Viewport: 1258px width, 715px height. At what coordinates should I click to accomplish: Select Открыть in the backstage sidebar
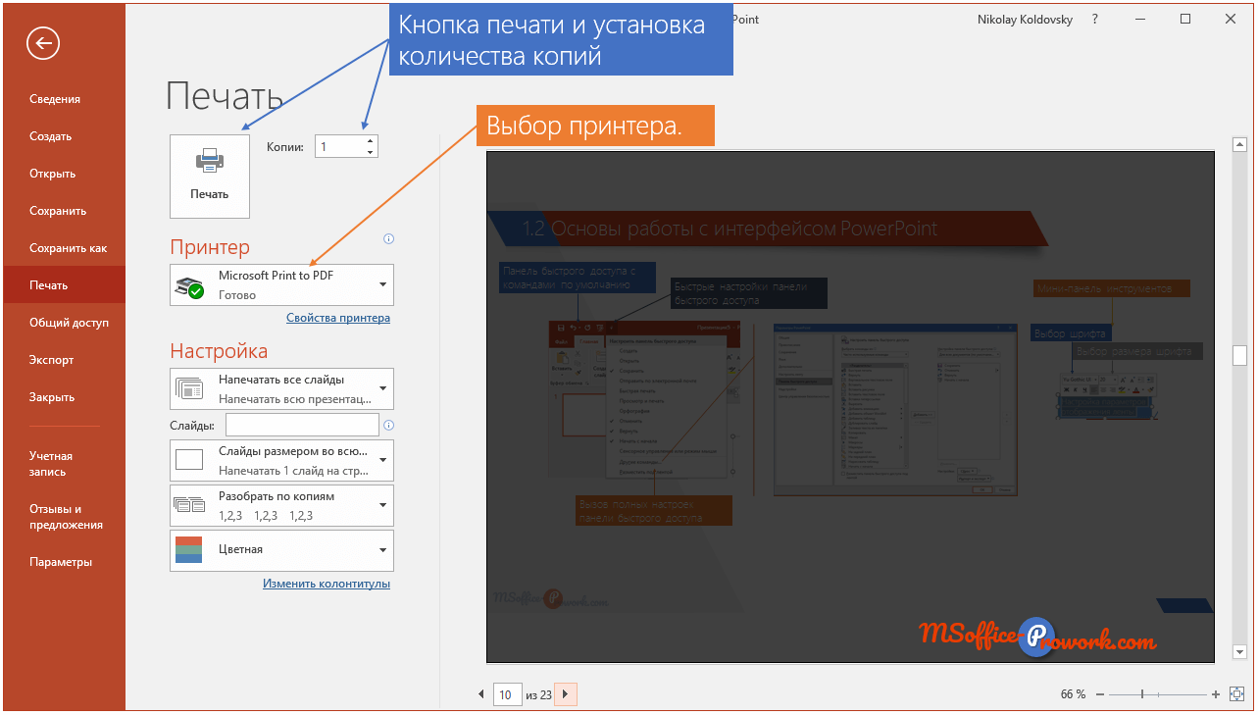[x=63, y=174]
